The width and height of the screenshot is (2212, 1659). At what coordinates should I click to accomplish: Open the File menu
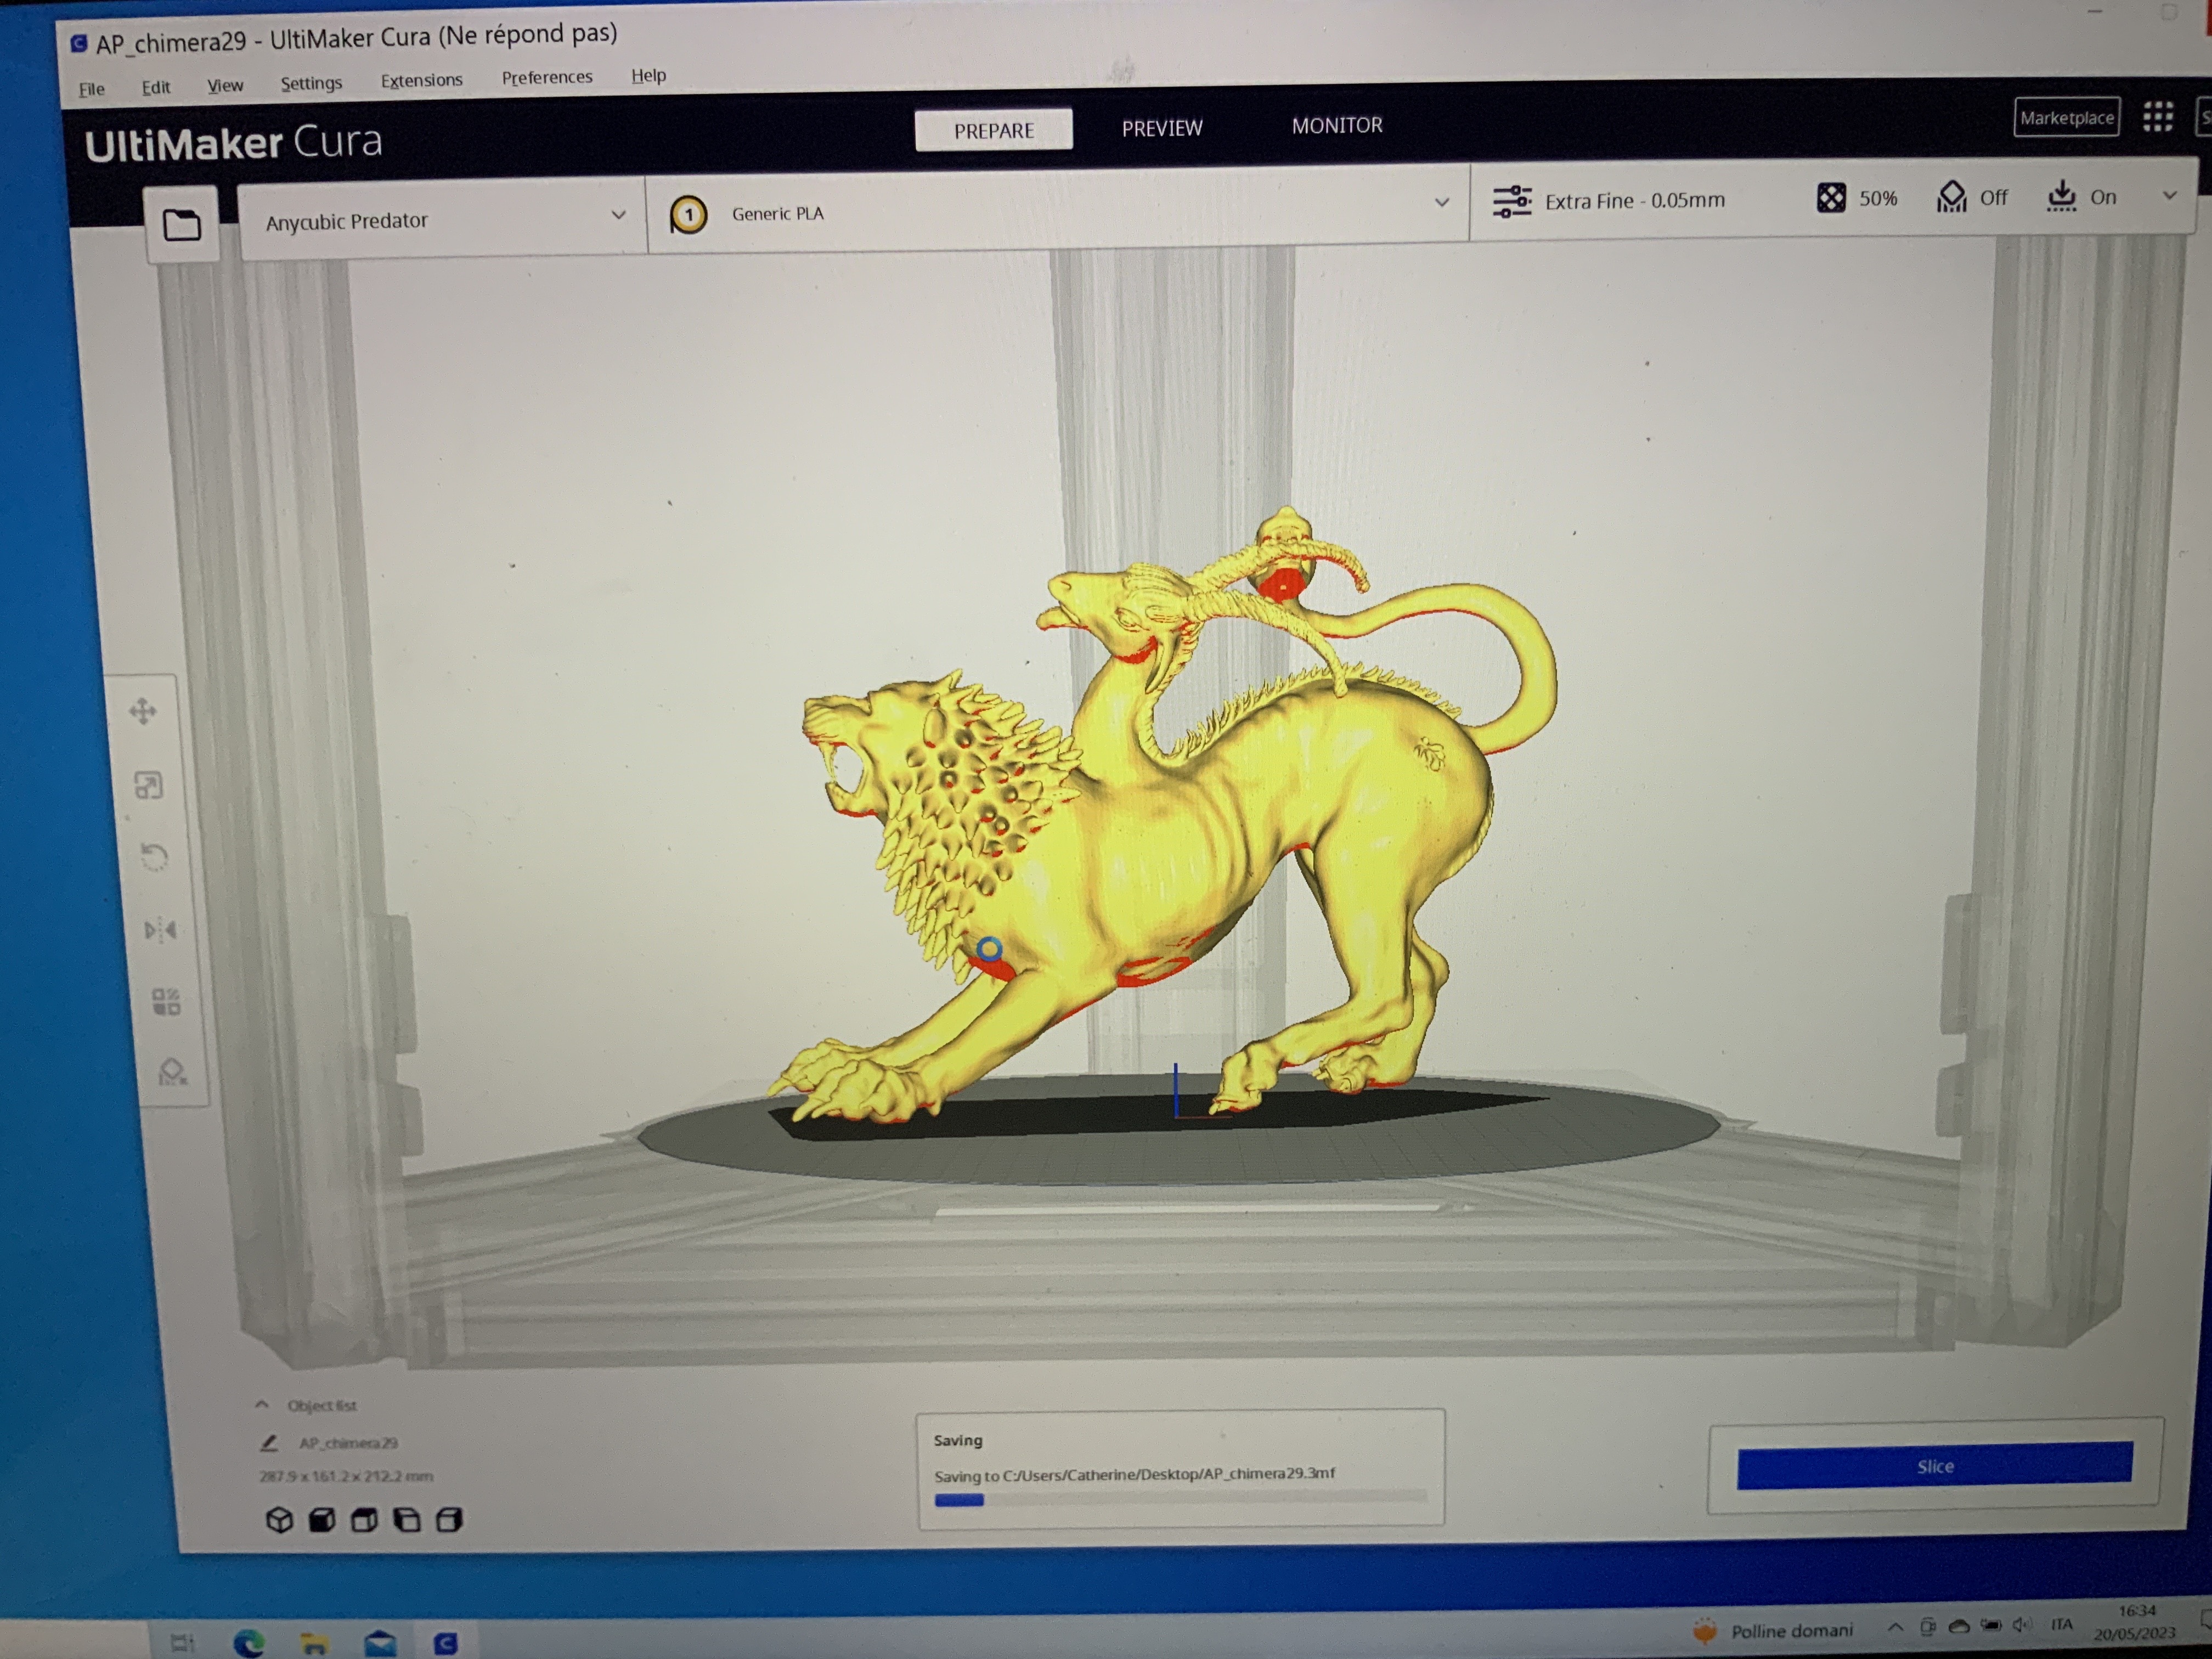click(x=91, y=88)
